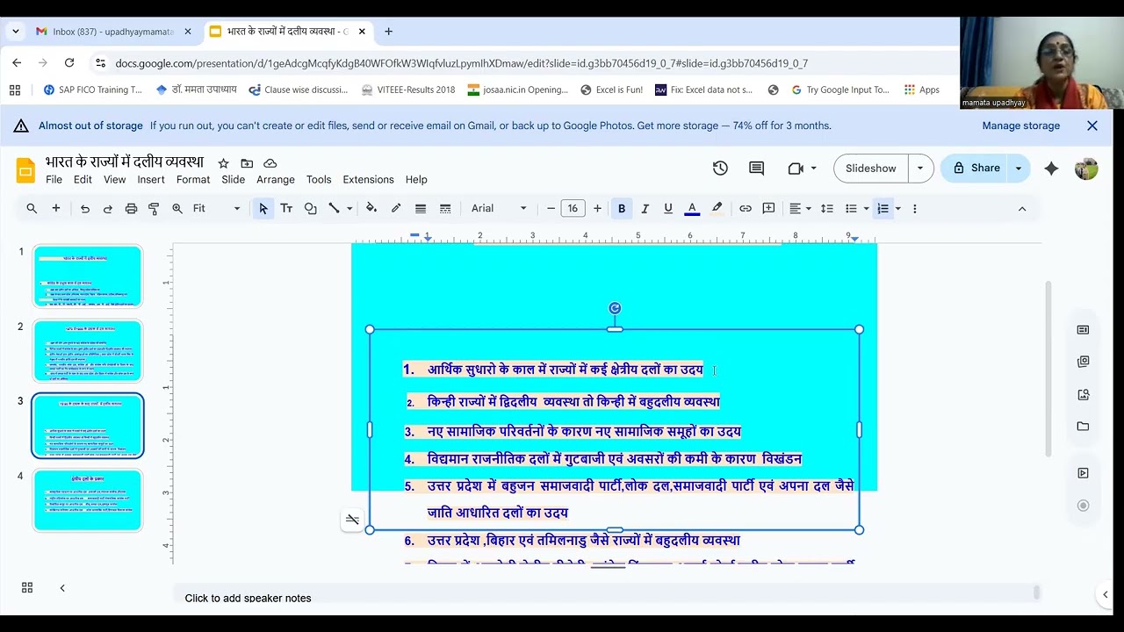The width and height of the screenshot is (1124, 632).
Task: Click the Move to folder icon
Action: 247,163
